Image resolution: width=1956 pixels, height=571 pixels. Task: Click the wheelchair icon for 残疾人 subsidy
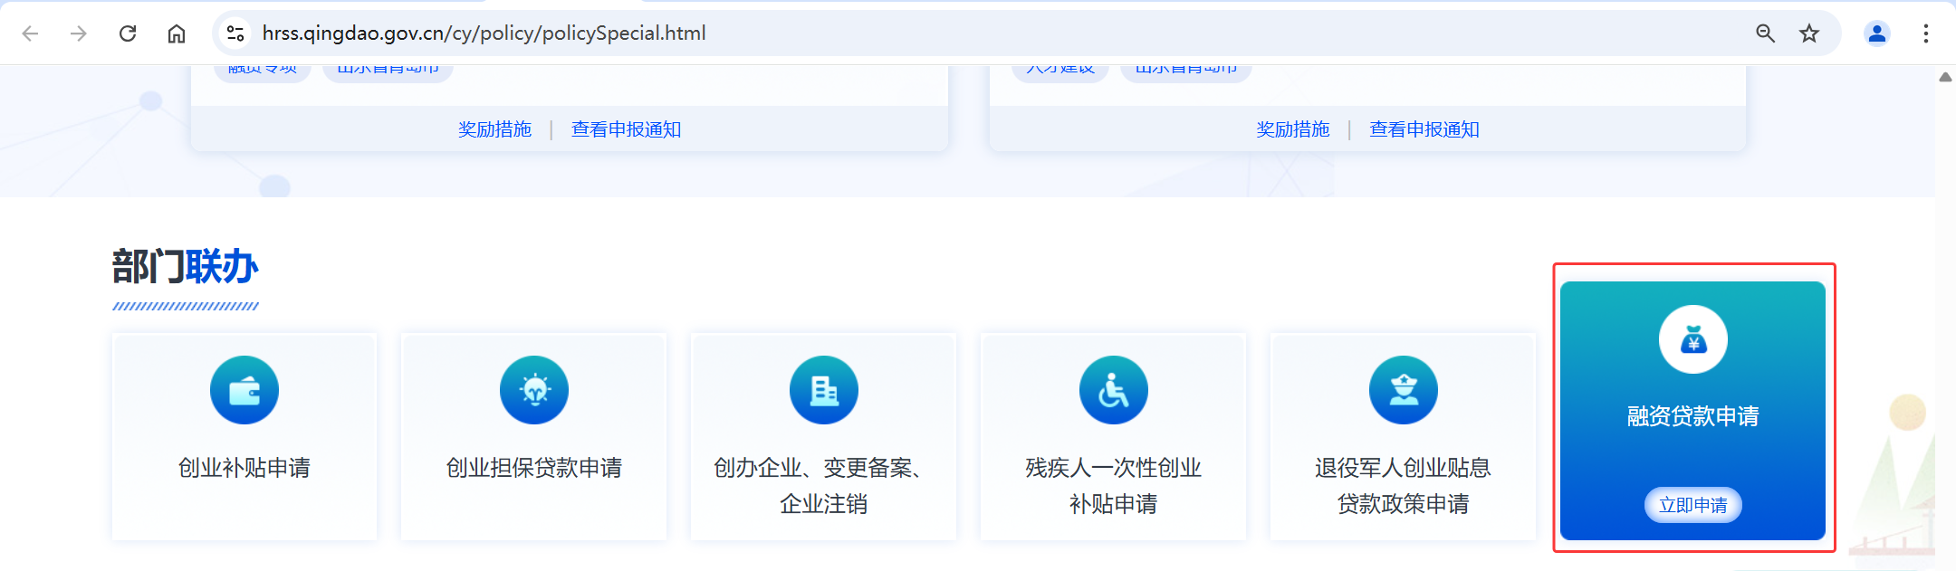click(1114, 390)
